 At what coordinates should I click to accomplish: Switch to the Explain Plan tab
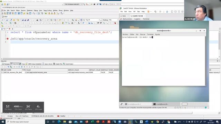point(58,64)
